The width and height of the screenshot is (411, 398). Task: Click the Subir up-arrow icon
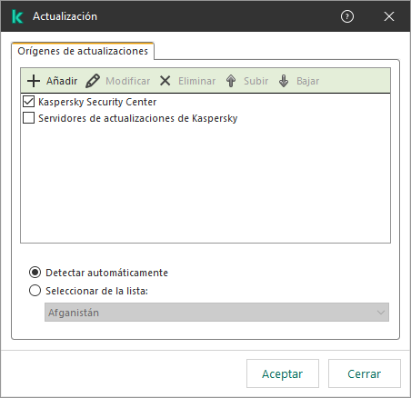coord(231,81)
